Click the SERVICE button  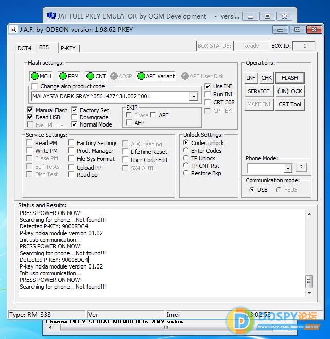(x=259, y=91)
